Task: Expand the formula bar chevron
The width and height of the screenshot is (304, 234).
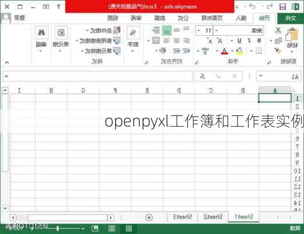Action: point(6,76)
